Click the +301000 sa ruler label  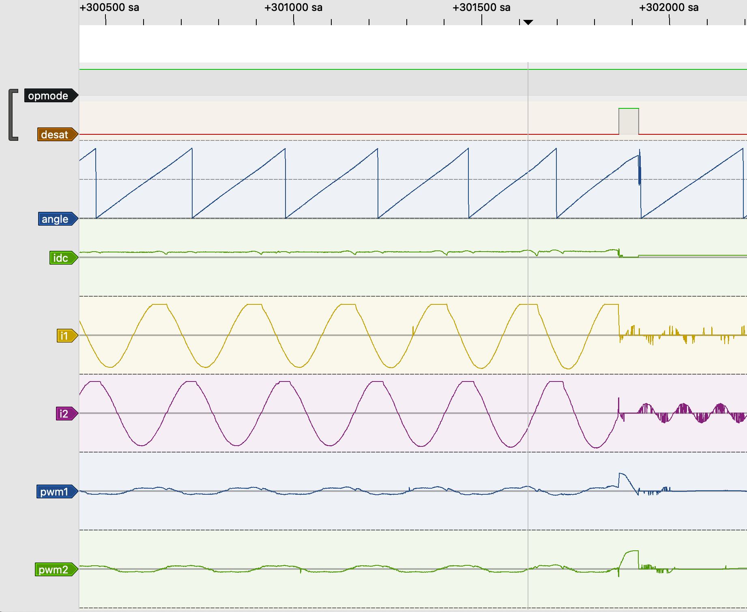[x=293, y=8]
